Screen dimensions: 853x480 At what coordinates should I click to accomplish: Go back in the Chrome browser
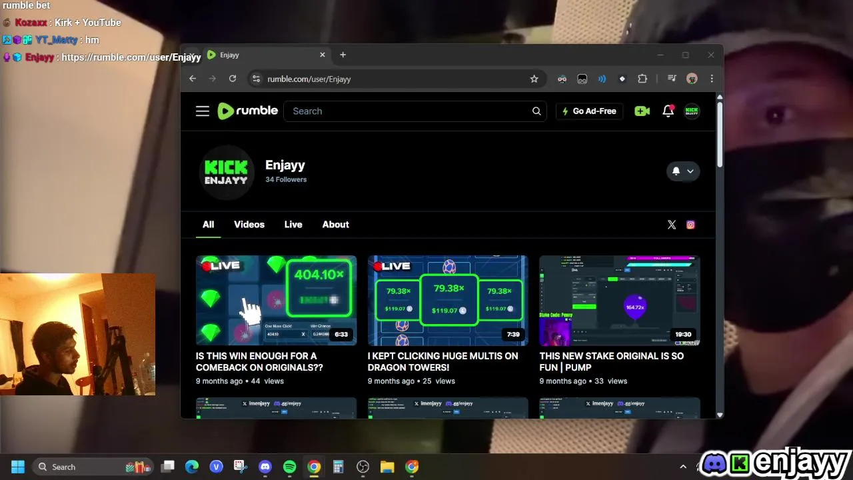tap(193, 79)
